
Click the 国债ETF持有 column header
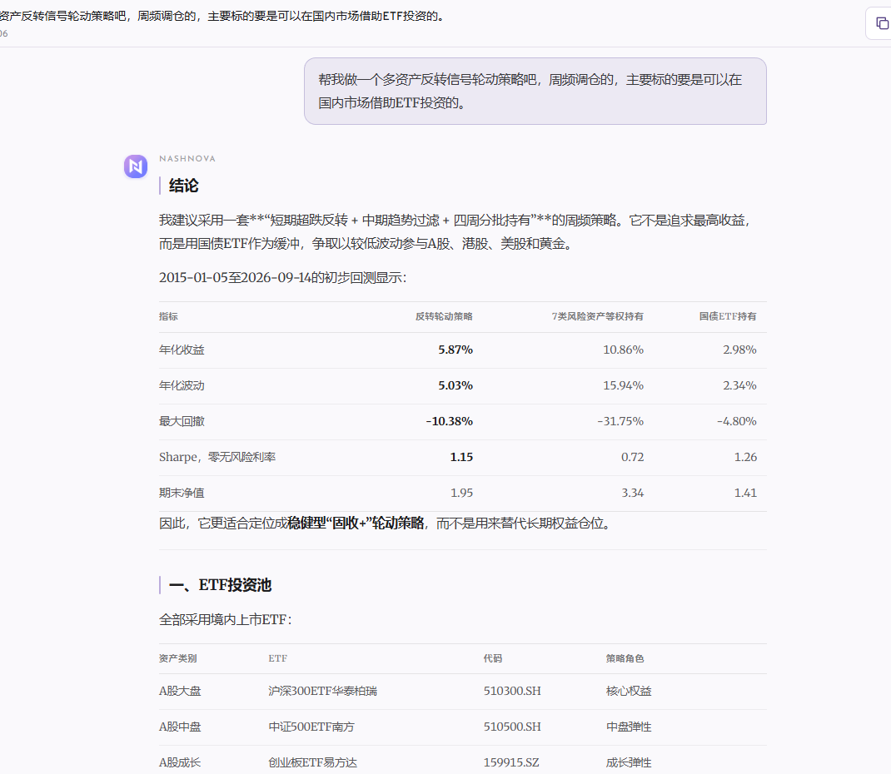pos(727,316)
